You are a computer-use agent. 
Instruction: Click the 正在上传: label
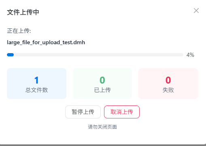[19, 31]
